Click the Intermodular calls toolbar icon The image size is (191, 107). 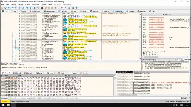pos(69,8)
